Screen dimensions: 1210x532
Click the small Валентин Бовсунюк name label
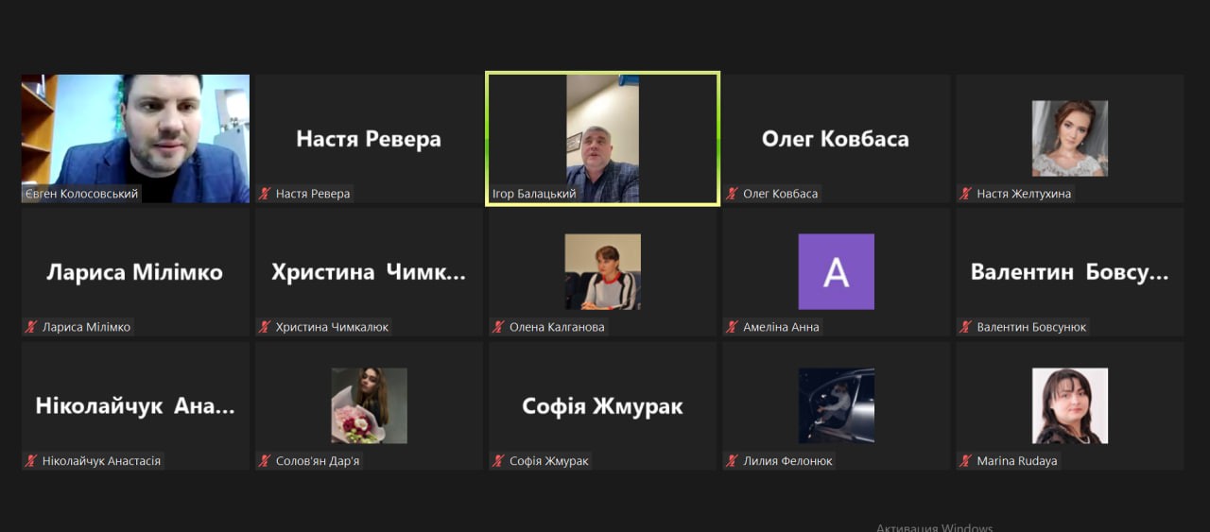(1031, 327)
